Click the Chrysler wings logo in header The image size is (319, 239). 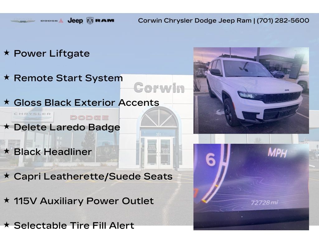23,21
